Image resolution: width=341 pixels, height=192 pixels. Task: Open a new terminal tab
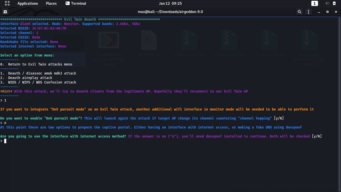[x=5, y=11]
